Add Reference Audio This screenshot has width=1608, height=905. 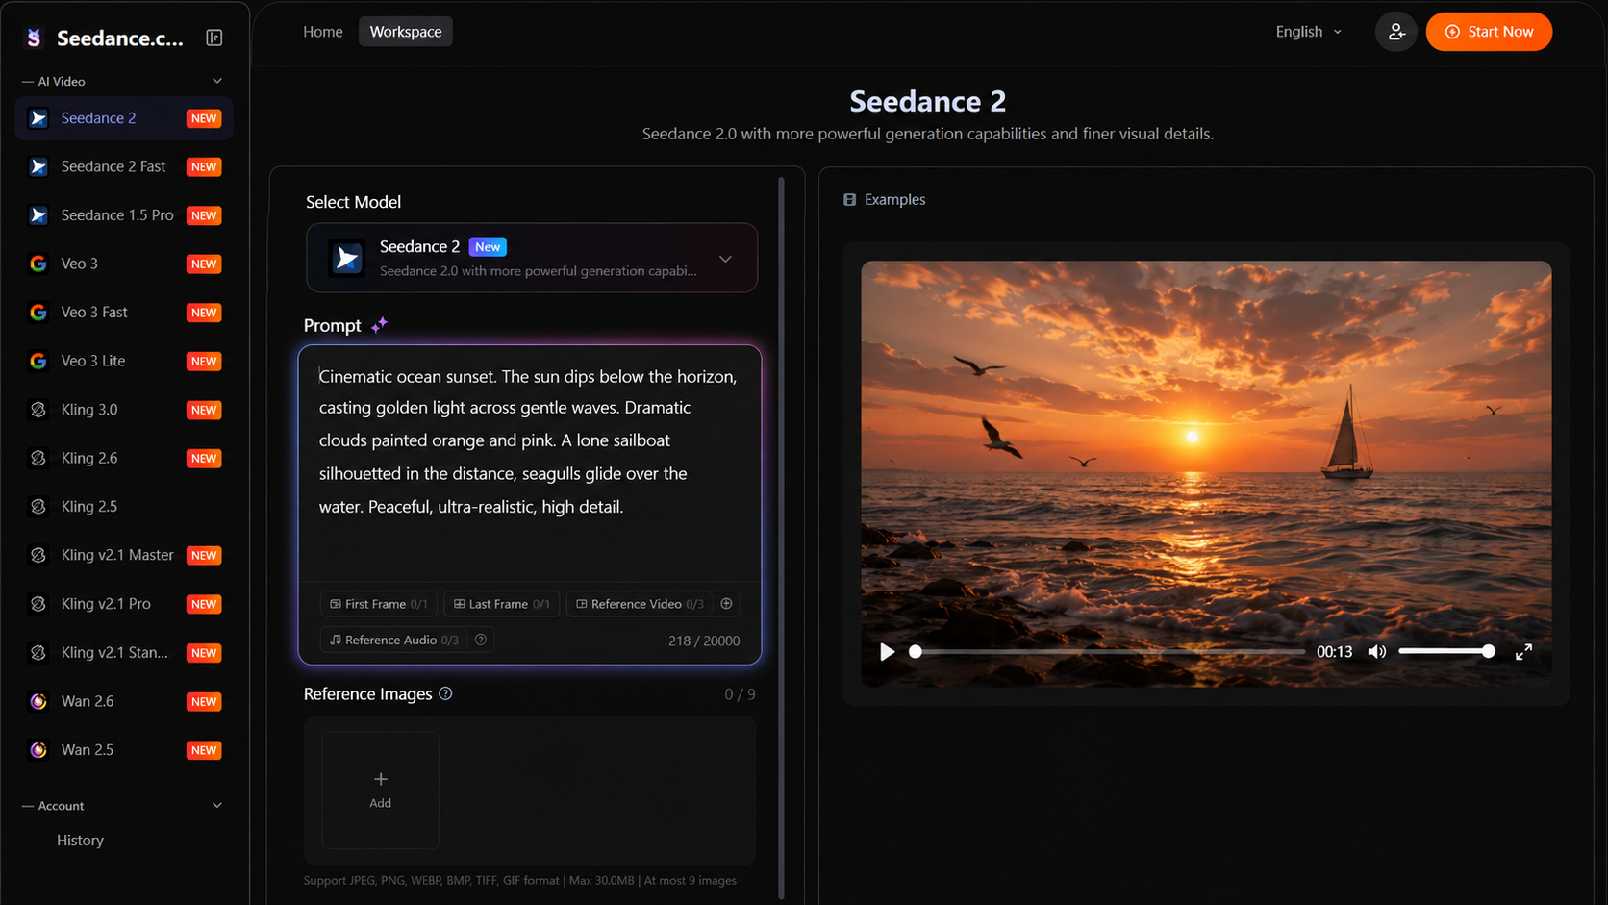(x=393, y=640)
